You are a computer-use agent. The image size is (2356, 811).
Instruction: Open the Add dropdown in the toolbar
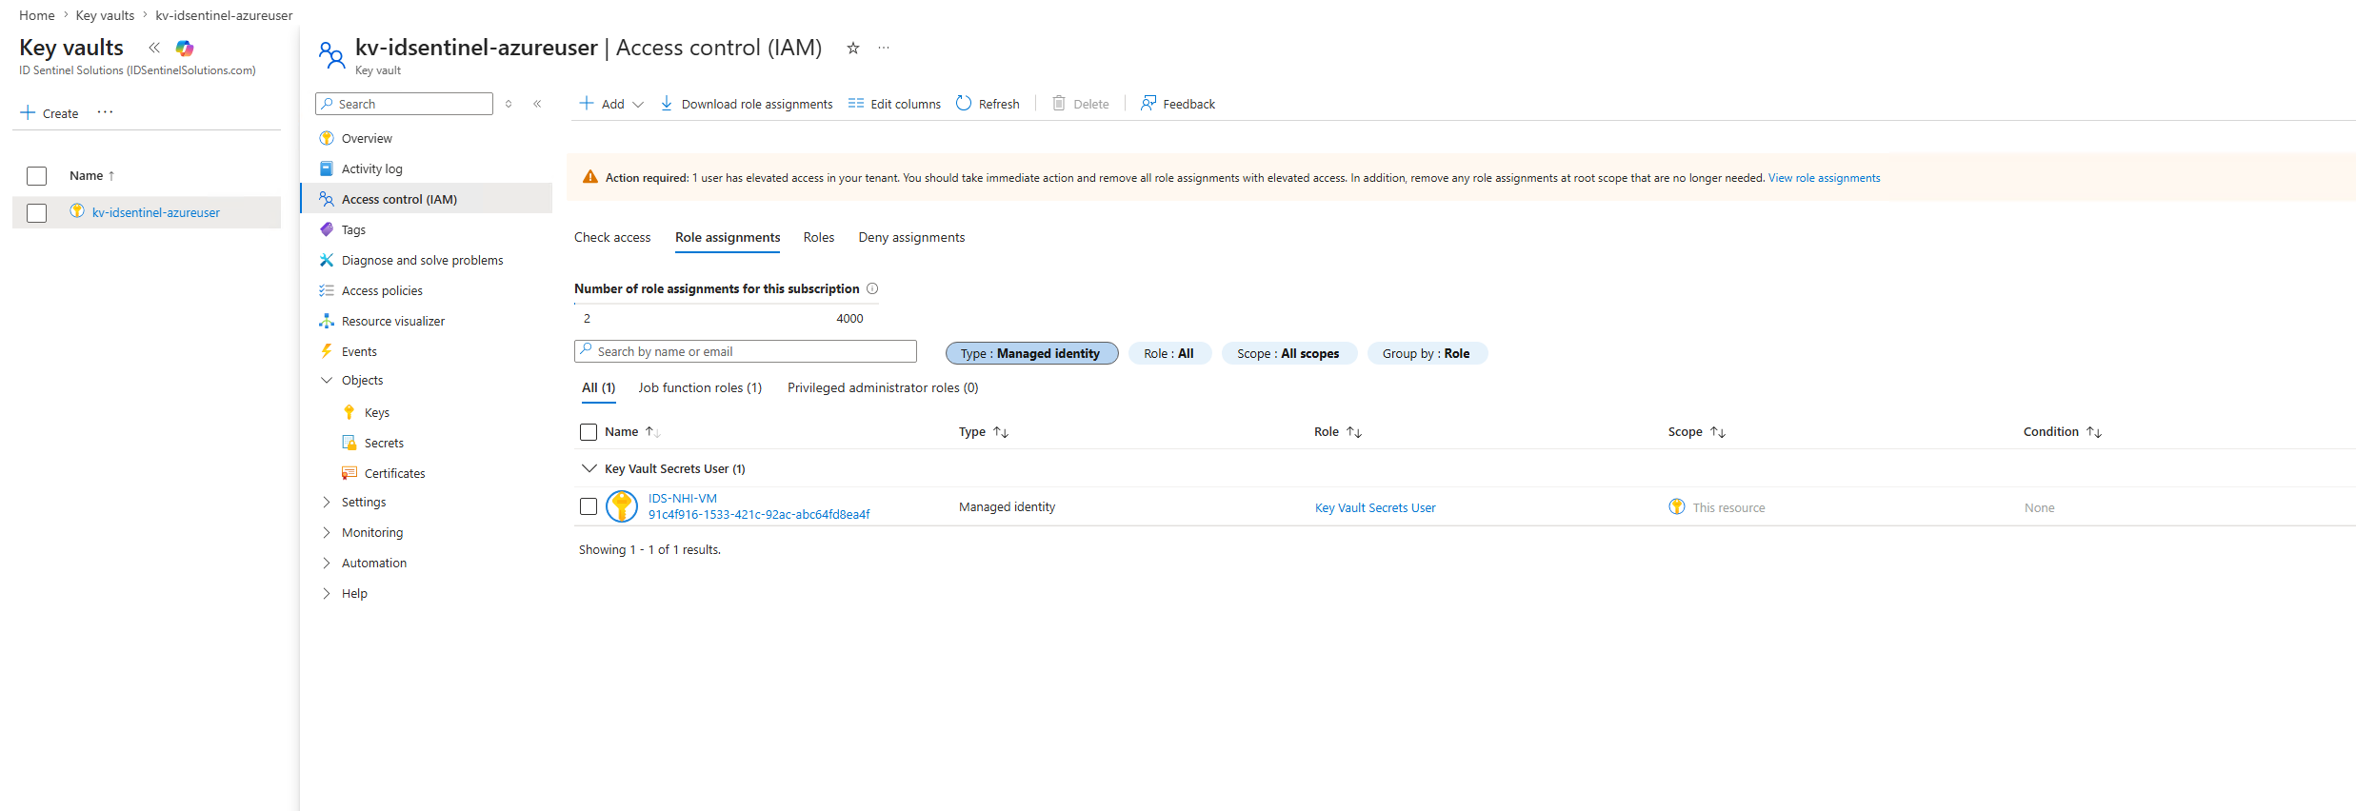click(x=612, y=104)
